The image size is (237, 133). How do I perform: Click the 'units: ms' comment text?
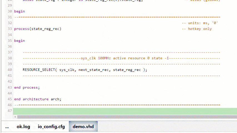199,23
